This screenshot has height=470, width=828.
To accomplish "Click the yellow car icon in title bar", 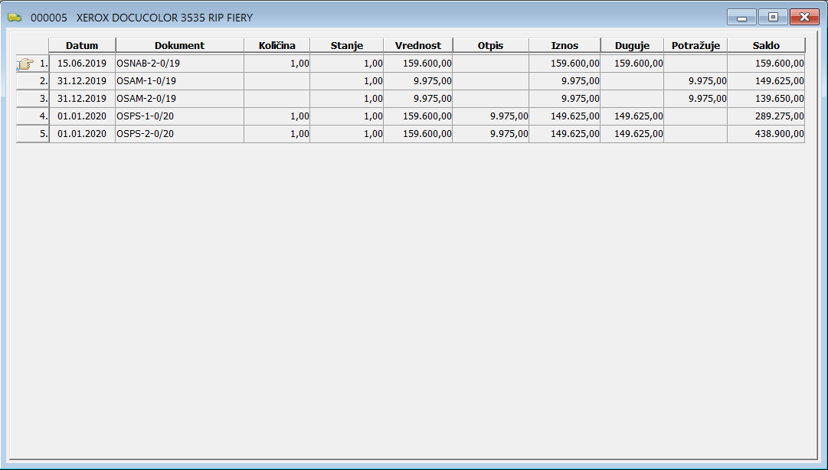I will tap(15, 17).
